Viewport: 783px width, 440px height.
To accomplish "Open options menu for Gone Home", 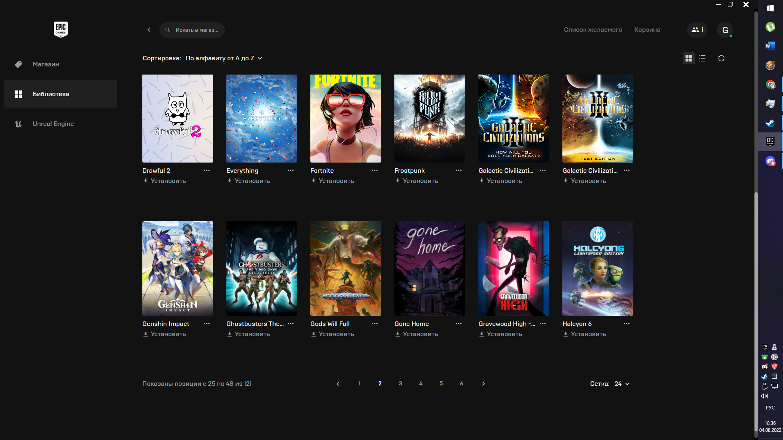I will coord(459,323).
